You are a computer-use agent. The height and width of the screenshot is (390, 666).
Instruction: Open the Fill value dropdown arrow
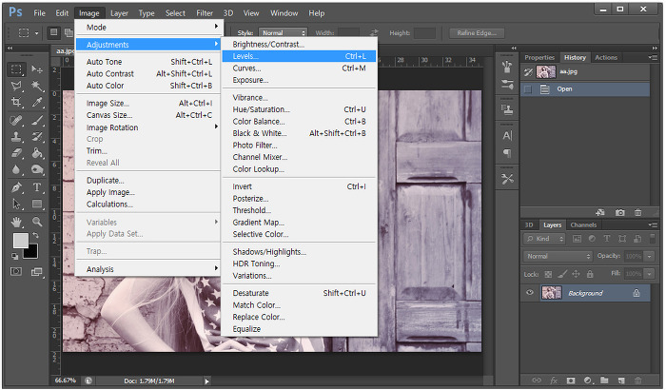click(649, 274)
